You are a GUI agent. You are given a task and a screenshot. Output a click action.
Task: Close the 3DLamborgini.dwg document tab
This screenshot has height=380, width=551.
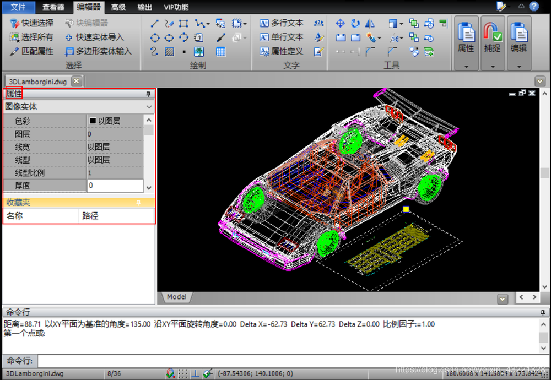click(x=76, y=81)
